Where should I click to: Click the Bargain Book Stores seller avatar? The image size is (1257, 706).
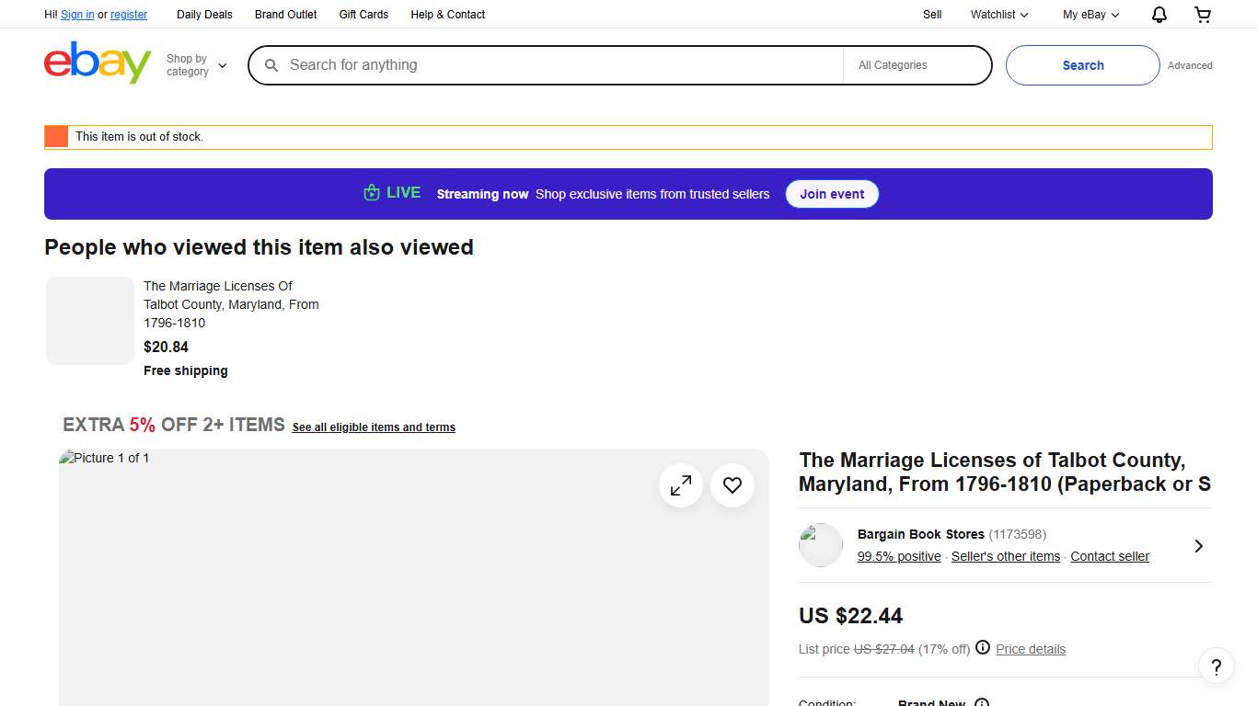pyautogui.click(x=821, y=545)
